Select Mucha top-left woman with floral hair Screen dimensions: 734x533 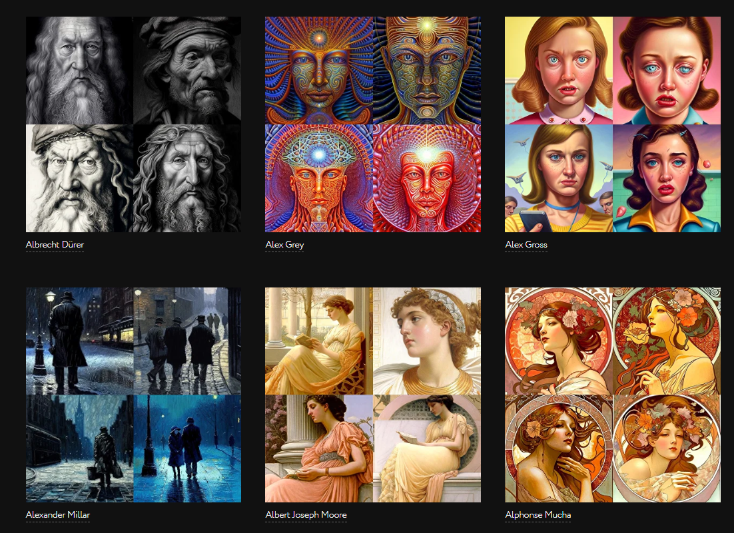[558, 341]
